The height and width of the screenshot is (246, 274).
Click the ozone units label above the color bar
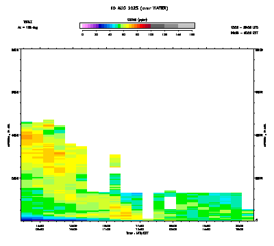click(x=137, y=20)
